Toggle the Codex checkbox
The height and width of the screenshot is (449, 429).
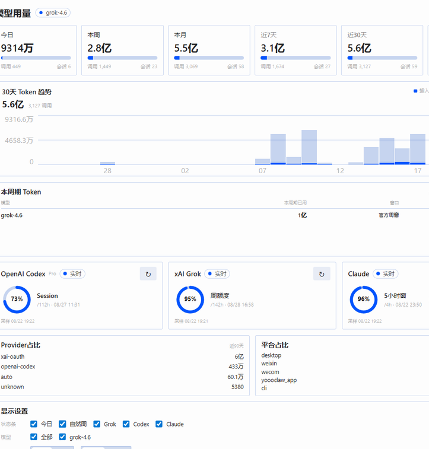pos(126,424)
